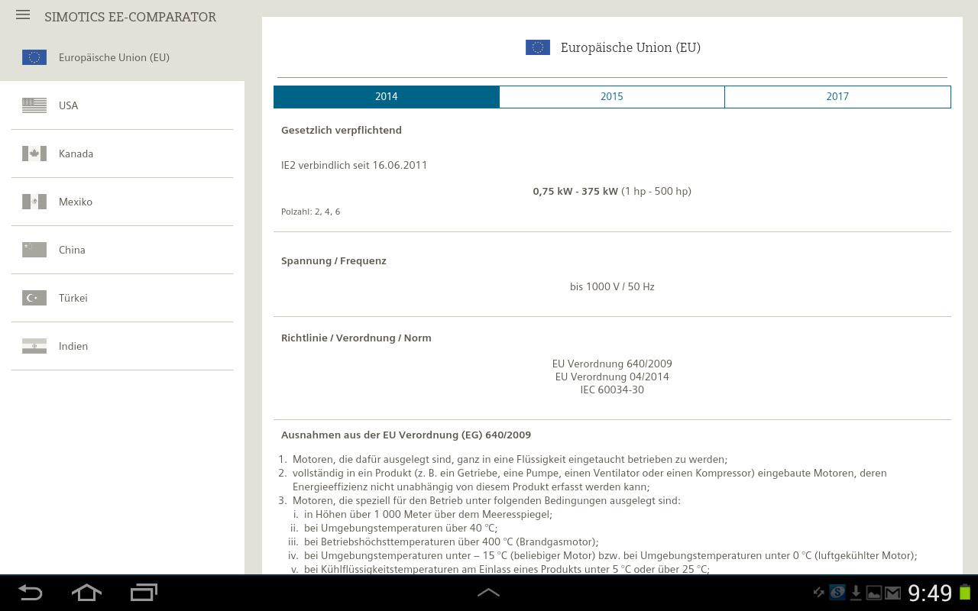The width and height of the screenshot is (978, 611).
Task: Click 'IE2 verbindlich seit 16.06.2011' text
Action: (355, 165)
